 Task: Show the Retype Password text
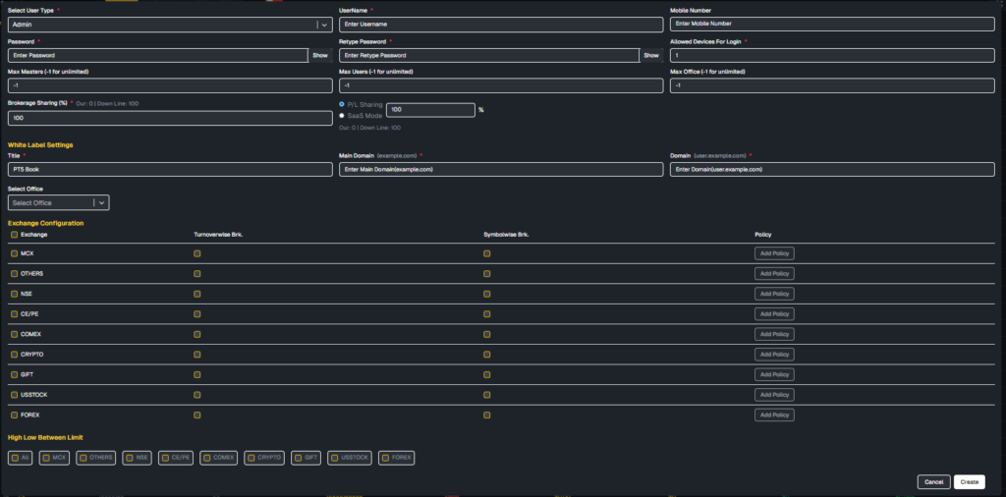pos(651,56)
